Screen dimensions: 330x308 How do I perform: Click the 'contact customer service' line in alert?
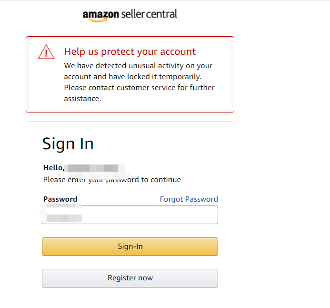coord(139,88)
